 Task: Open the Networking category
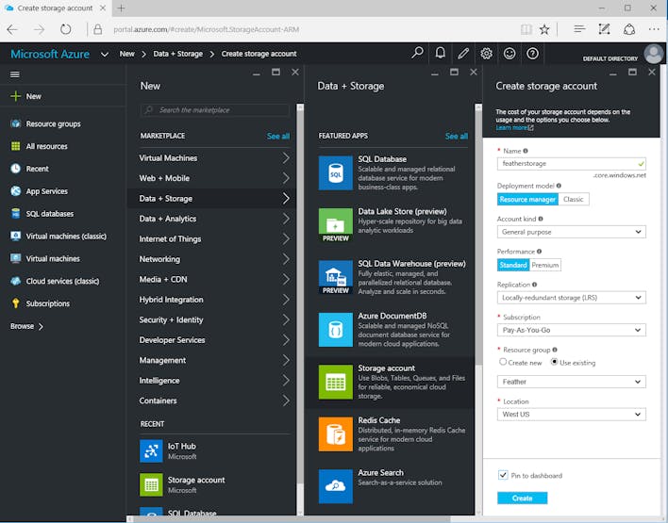click(x=214, y=259)
